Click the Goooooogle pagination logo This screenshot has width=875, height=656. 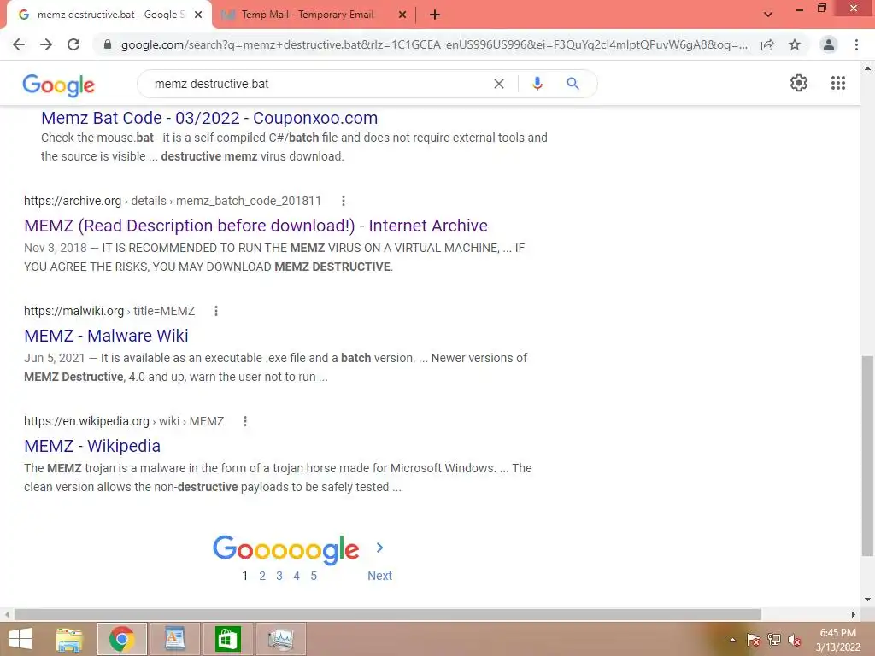click(x=285, y=549)
